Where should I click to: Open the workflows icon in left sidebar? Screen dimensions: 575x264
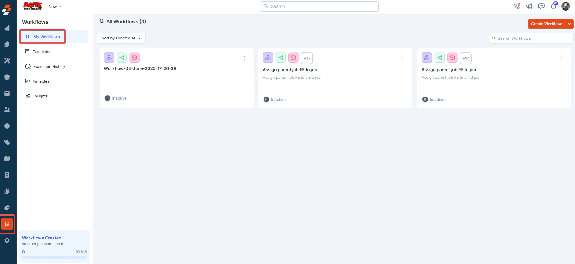coord(7,224)
